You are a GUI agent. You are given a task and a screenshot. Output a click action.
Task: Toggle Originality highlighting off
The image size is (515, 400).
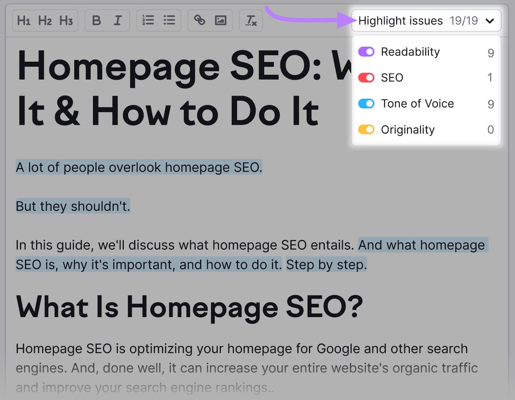[366, 130]
